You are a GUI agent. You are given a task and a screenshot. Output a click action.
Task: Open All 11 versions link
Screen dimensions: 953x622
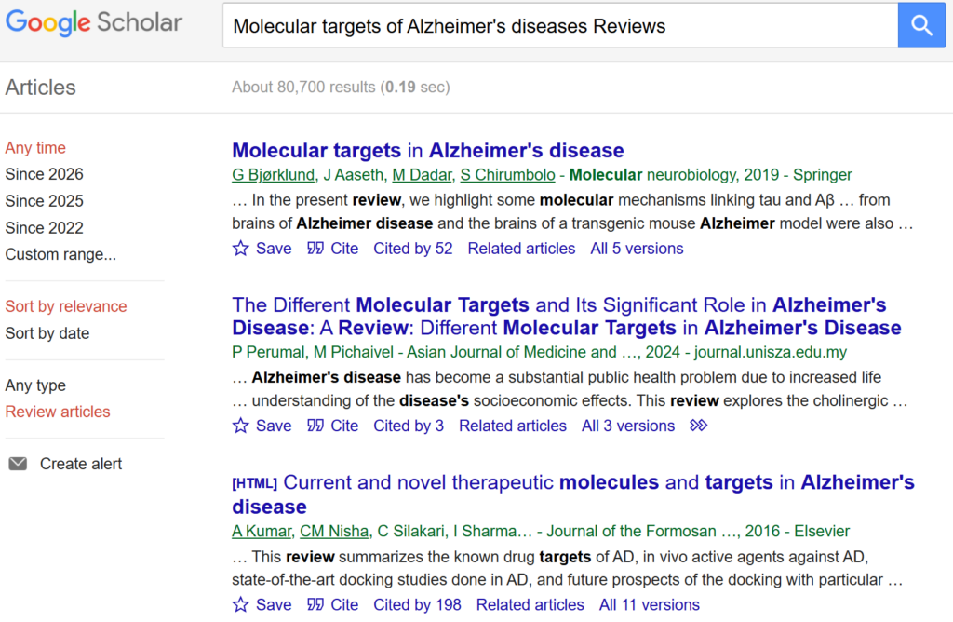[x=649, y=604]
